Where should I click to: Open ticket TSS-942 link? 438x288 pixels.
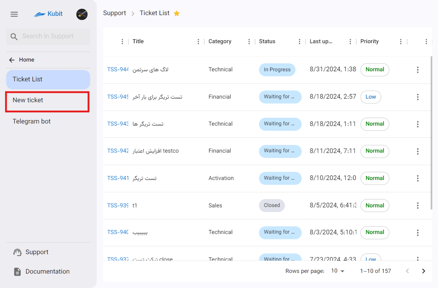[118, 151]
